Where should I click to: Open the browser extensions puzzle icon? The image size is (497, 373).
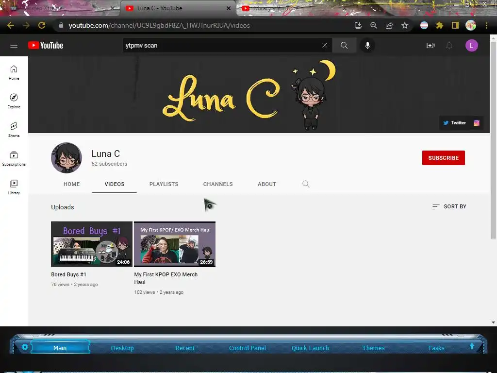[x=439, y=25]
